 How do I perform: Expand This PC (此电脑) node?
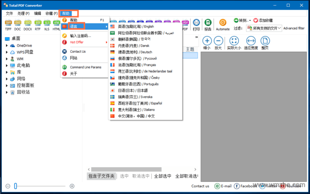[x=7, y=65]
